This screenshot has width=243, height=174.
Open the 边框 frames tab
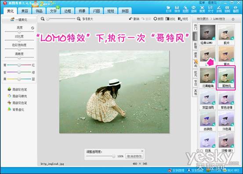pyautogui.click(x=68, y=11)
